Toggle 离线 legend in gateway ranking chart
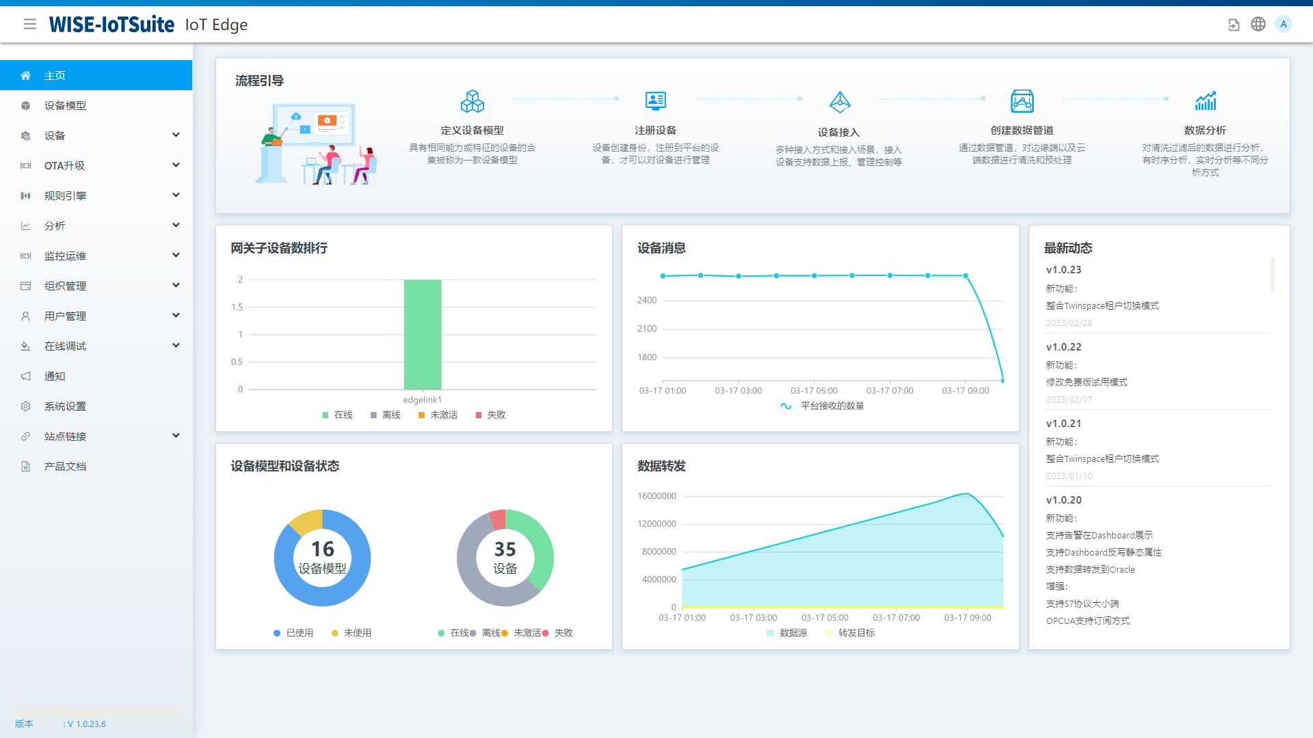This screenshot has width=1313, height=738. (x=386, y=415)
